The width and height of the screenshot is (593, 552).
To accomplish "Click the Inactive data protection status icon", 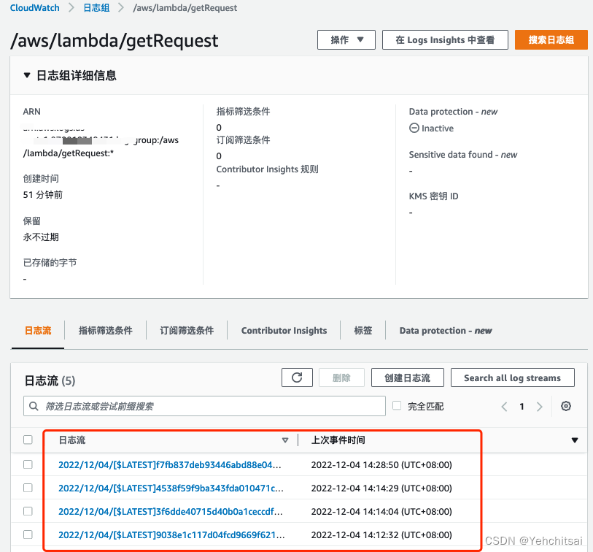I will coord(414,128).
